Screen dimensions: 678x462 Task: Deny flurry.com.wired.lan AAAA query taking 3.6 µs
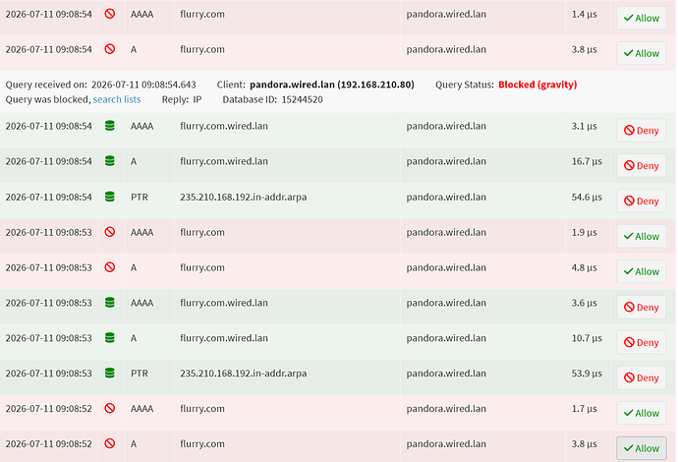[642, 307]
